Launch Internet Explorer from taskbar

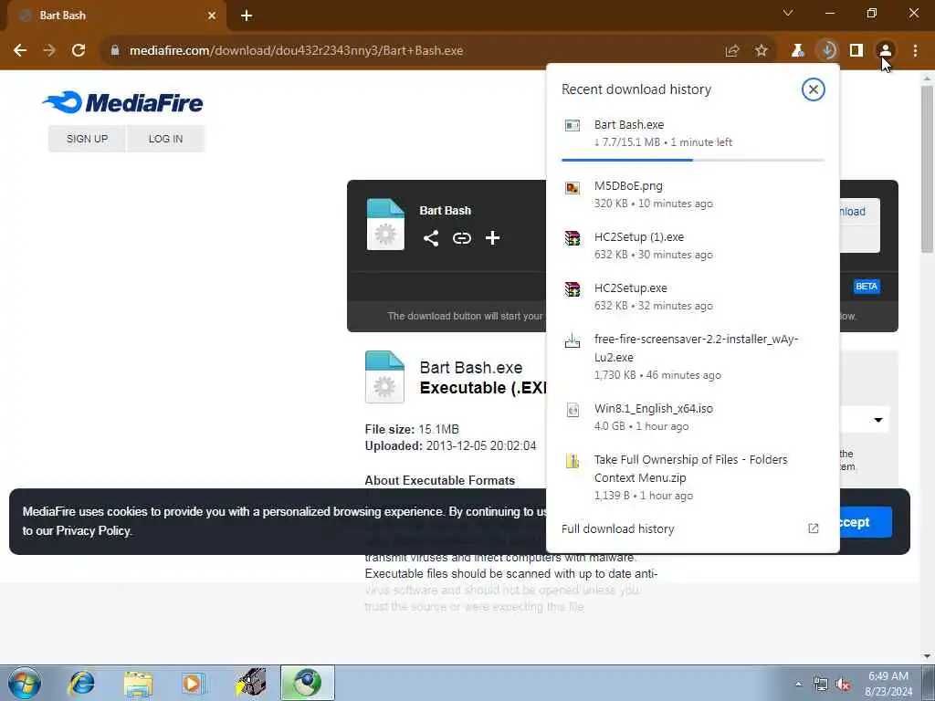(81, 683)
